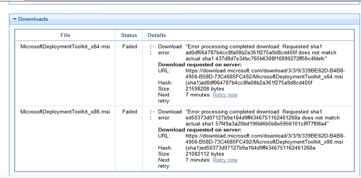This screenshot has height=178, width=361.
Task: Collapse details for MicrosoftDeploymentToolkit_x86.msi row
Action: (x=153, y=115)
